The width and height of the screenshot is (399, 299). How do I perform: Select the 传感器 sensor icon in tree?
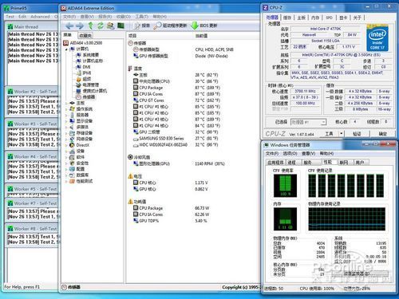tap(78, 97)
